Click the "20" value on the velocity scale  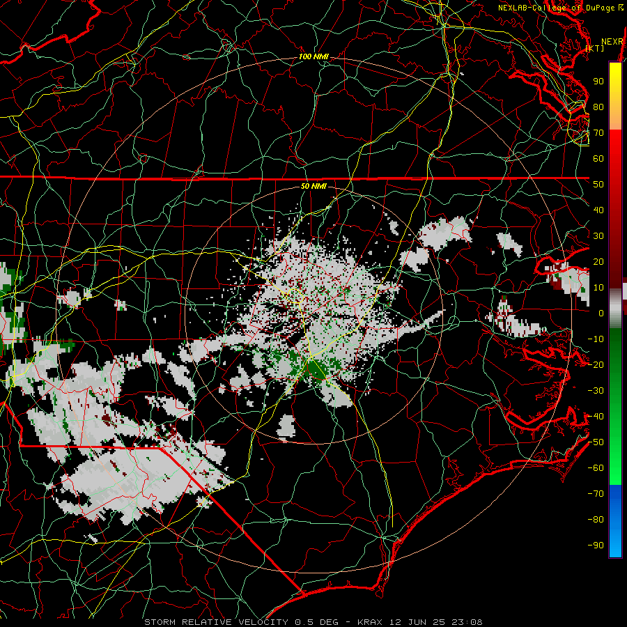tap(598, 262)
